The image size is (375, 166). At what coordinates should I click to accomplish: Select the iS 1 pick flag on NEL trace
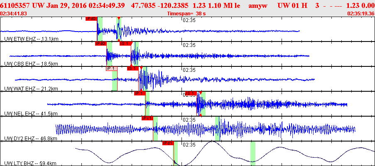coord(191,93)
